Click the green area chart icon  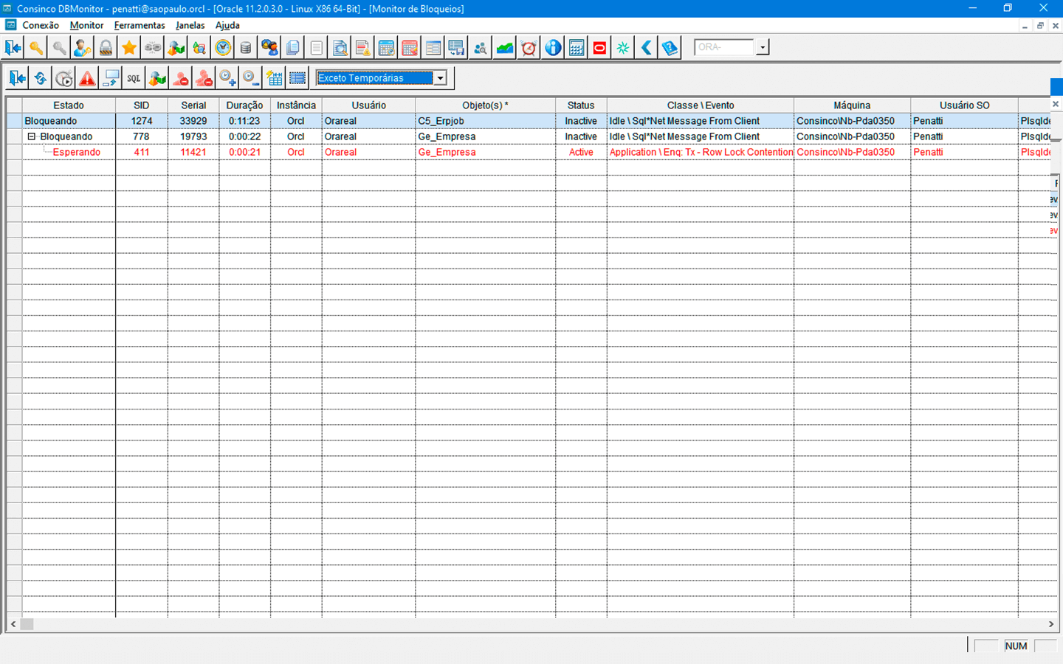point(505,48)
